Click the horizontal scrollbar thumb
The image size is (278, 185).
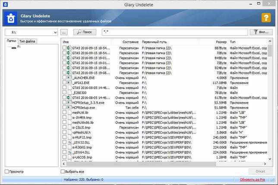pos(141,164)
